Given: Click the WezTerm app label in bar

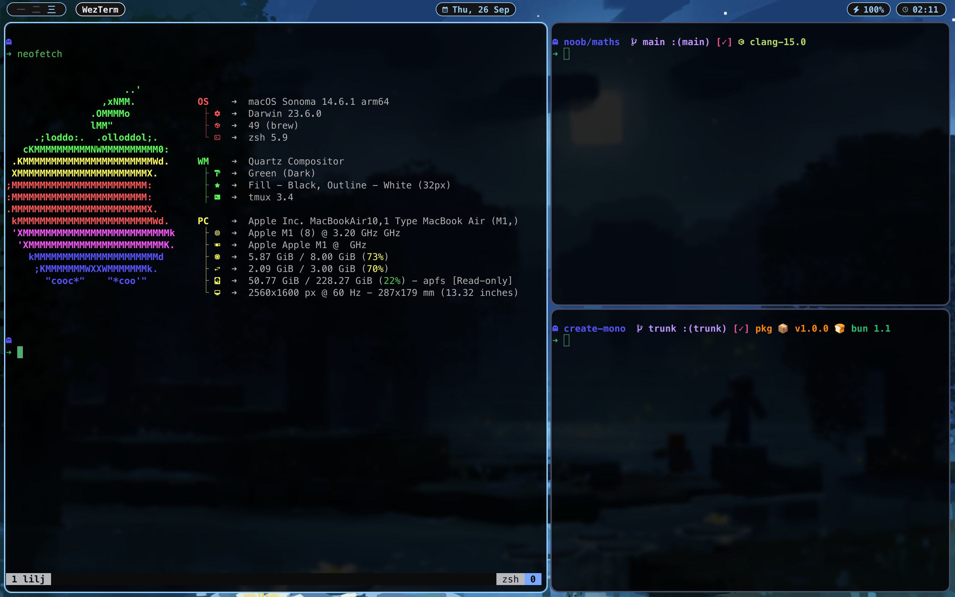Looking at the screenshot, I should [100, 10].
